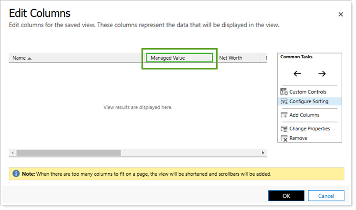This screenshot has width=356, height=210.
Task: Choose the Add Columns text link
Action: [304, 115]
